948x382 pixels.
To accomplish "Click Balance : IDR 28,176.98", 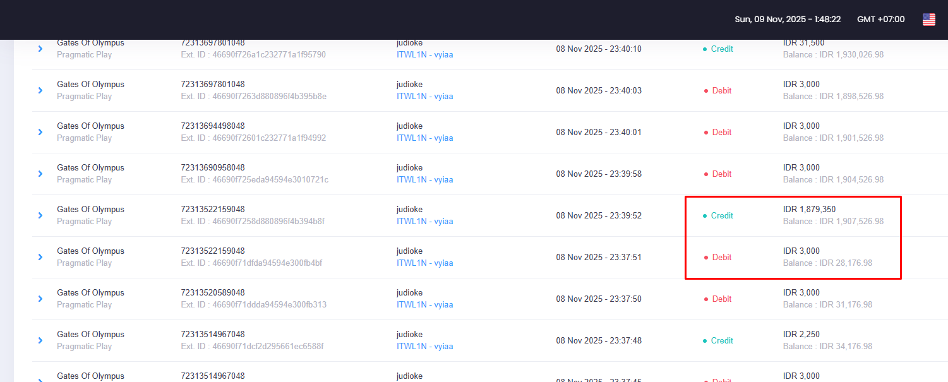I will point(828,263).
